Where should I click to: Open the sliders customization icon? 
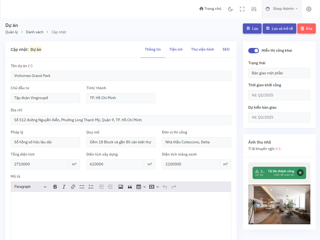(x=254, y=9)
